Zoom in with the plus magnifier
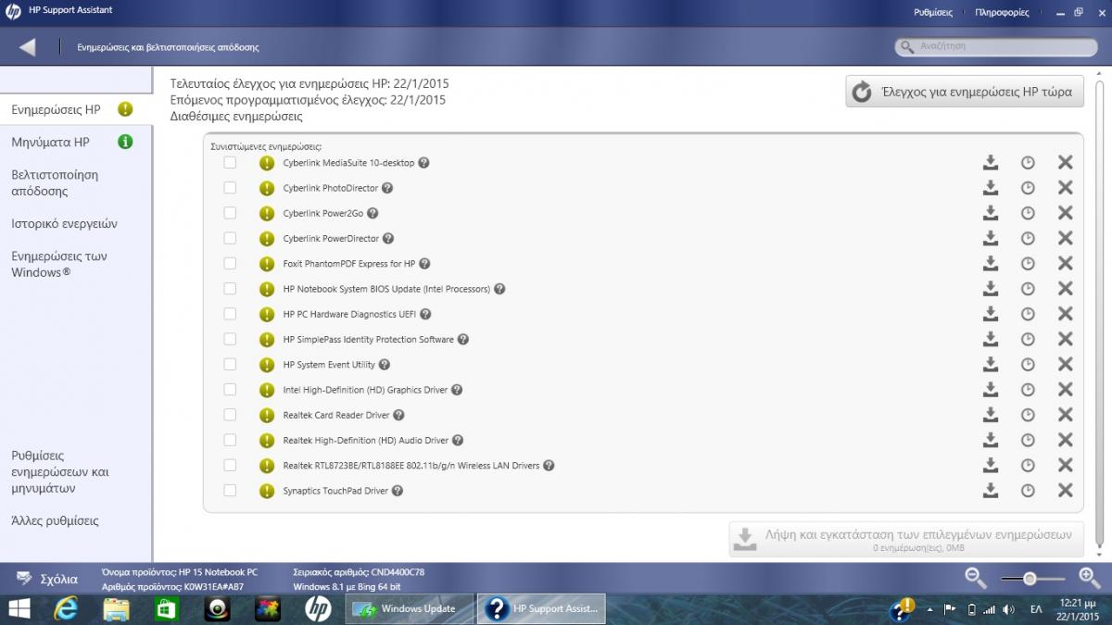 [1090, 579]
